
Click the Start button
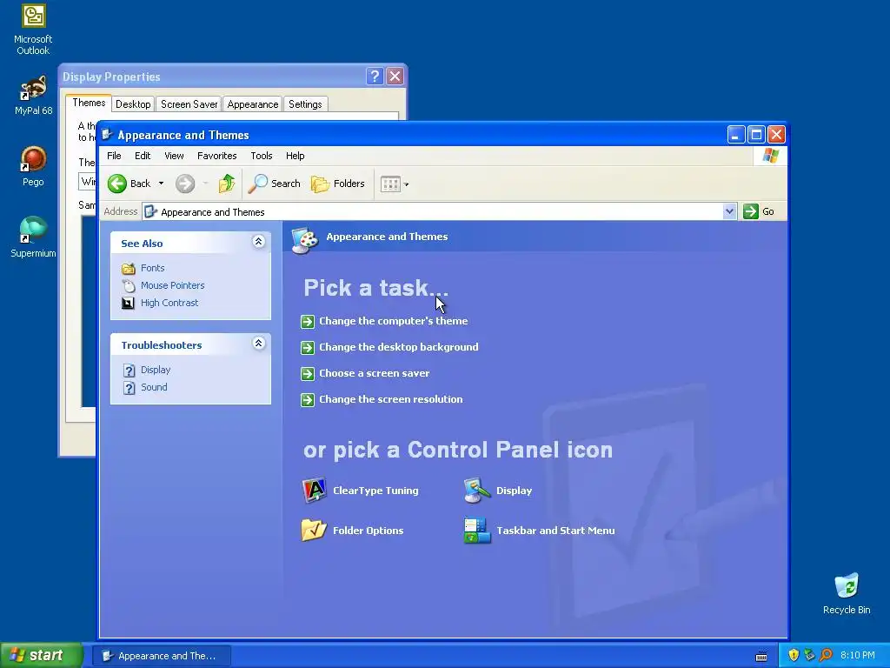41,655
